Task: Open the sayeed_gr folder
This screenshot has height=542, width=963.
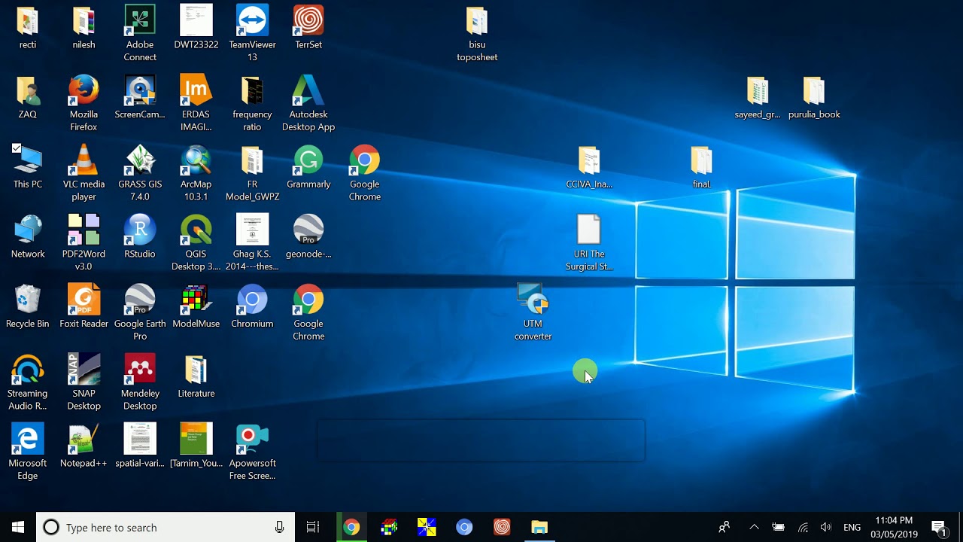Action: tap(758, 98)
